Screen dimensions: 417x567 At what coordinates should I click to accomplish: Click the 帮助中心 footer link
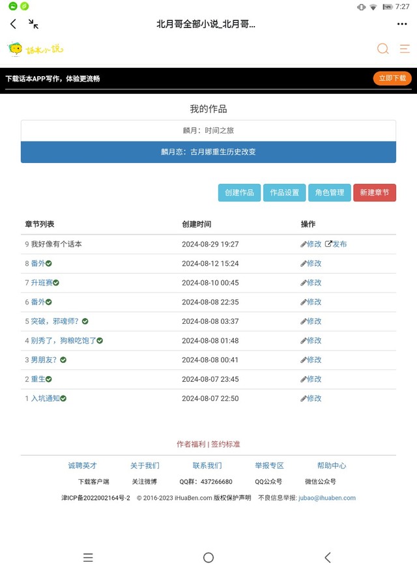click(x=332, y=465)
